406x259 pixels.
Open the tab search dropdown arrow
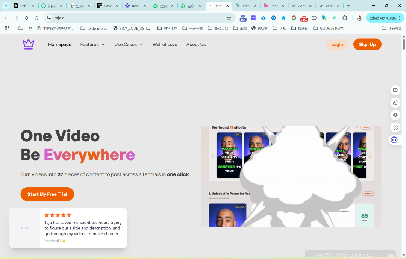pos(5,5)
